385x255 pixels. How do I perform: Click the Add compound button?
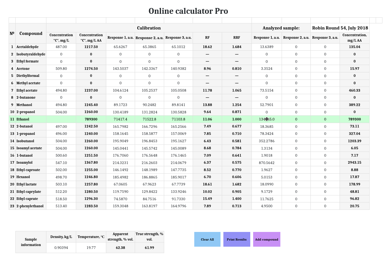(267, 239)
